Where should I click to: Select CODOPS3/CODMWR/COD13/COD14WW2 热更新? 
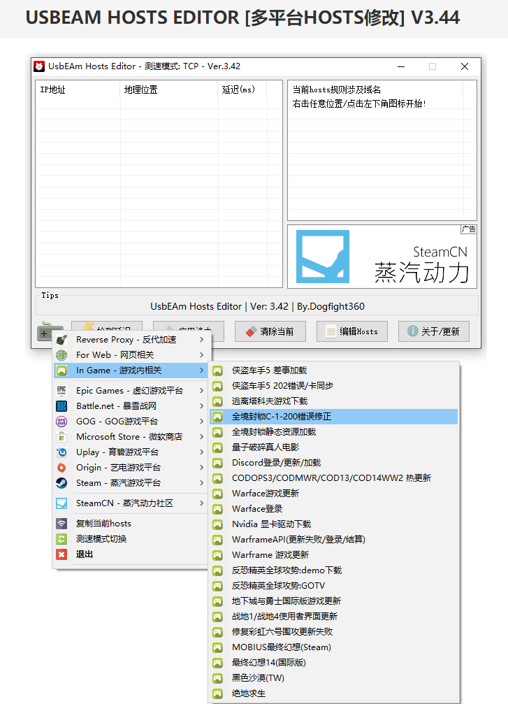[334, 478]
